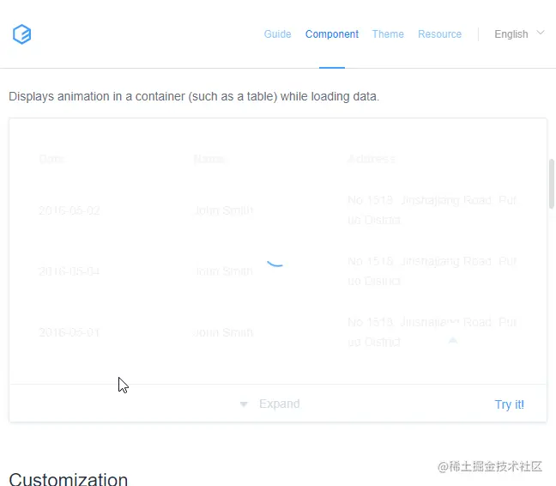The height and width of the screenshot is (486, 556).
Task: Click the page vertical scrollbar thumb
Action: pos(552,184)
